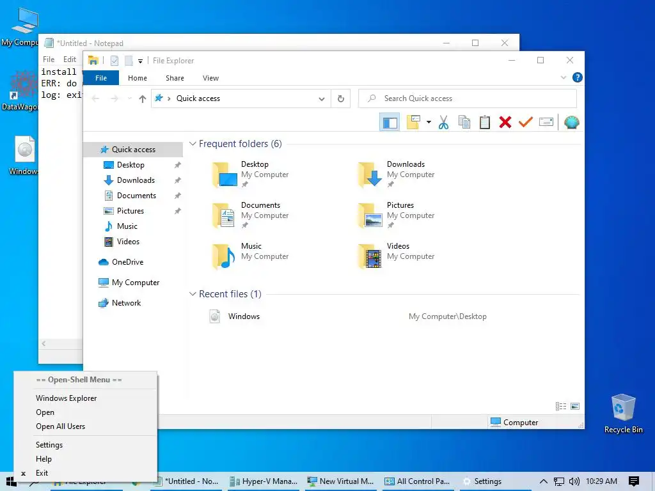Click the Copy toolbar icon
This screenshot has height=491, width=655.
click(x=464, y=122)
